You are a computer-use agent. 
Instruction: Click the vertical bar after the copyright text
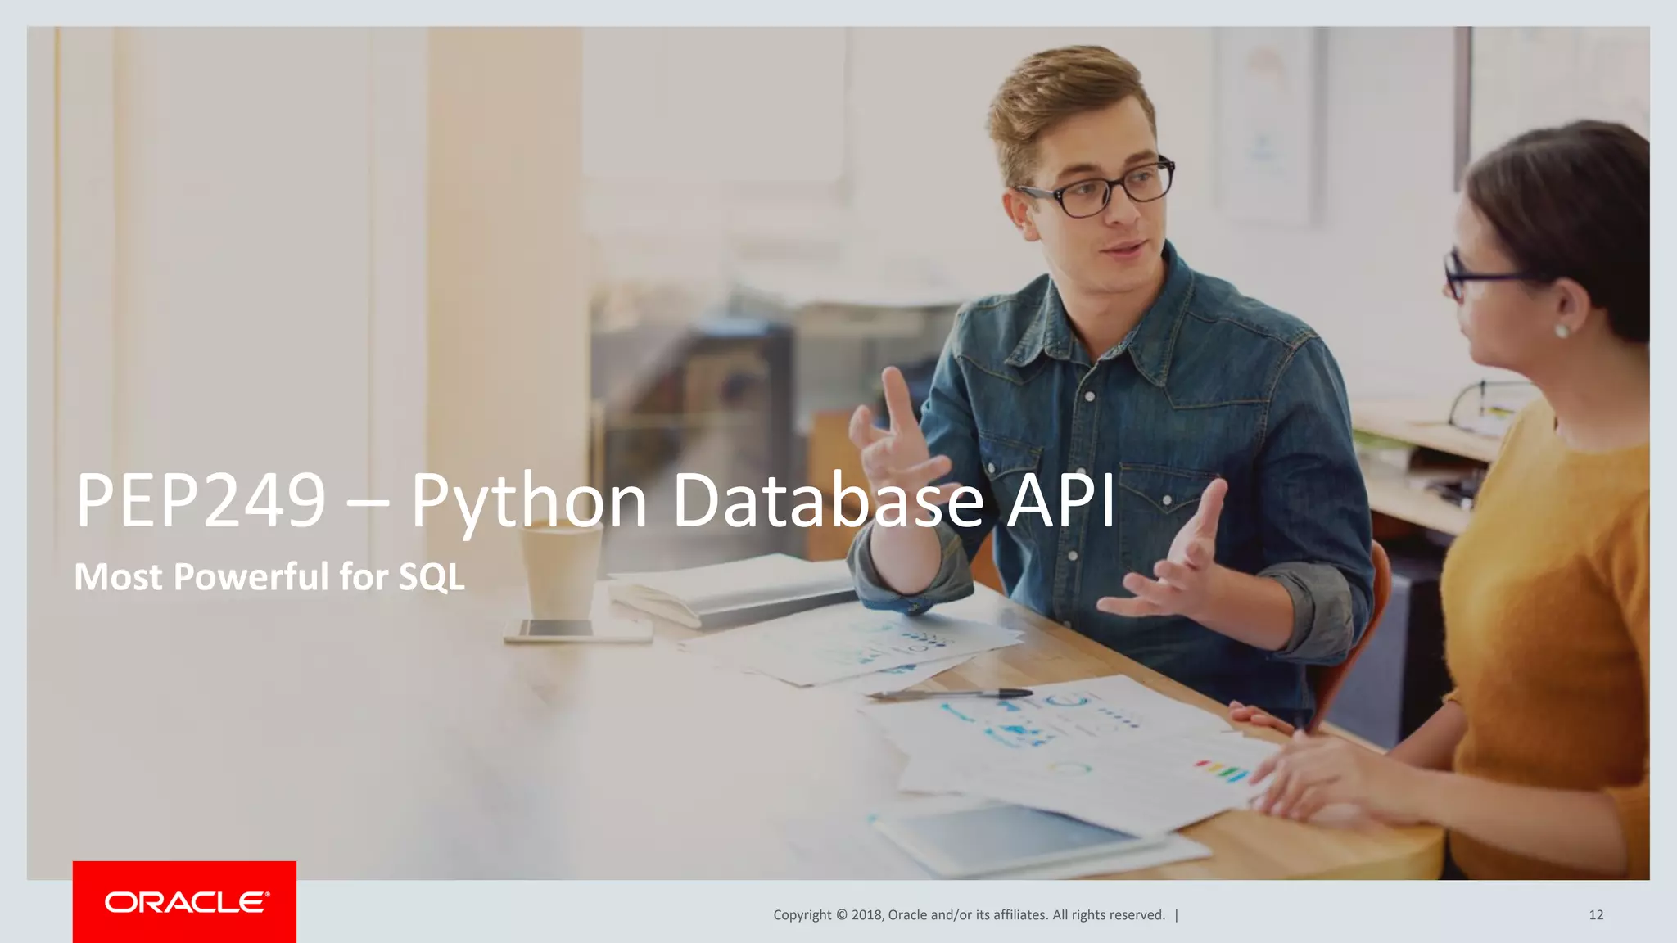click(x=1177, y=915)
